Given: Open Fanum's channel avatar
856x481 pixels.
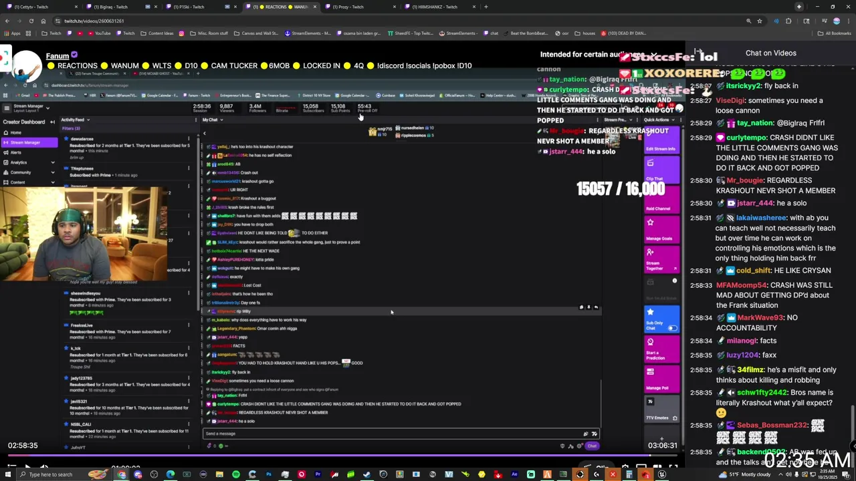Looking at the screenshot, I should pos(25,65).
